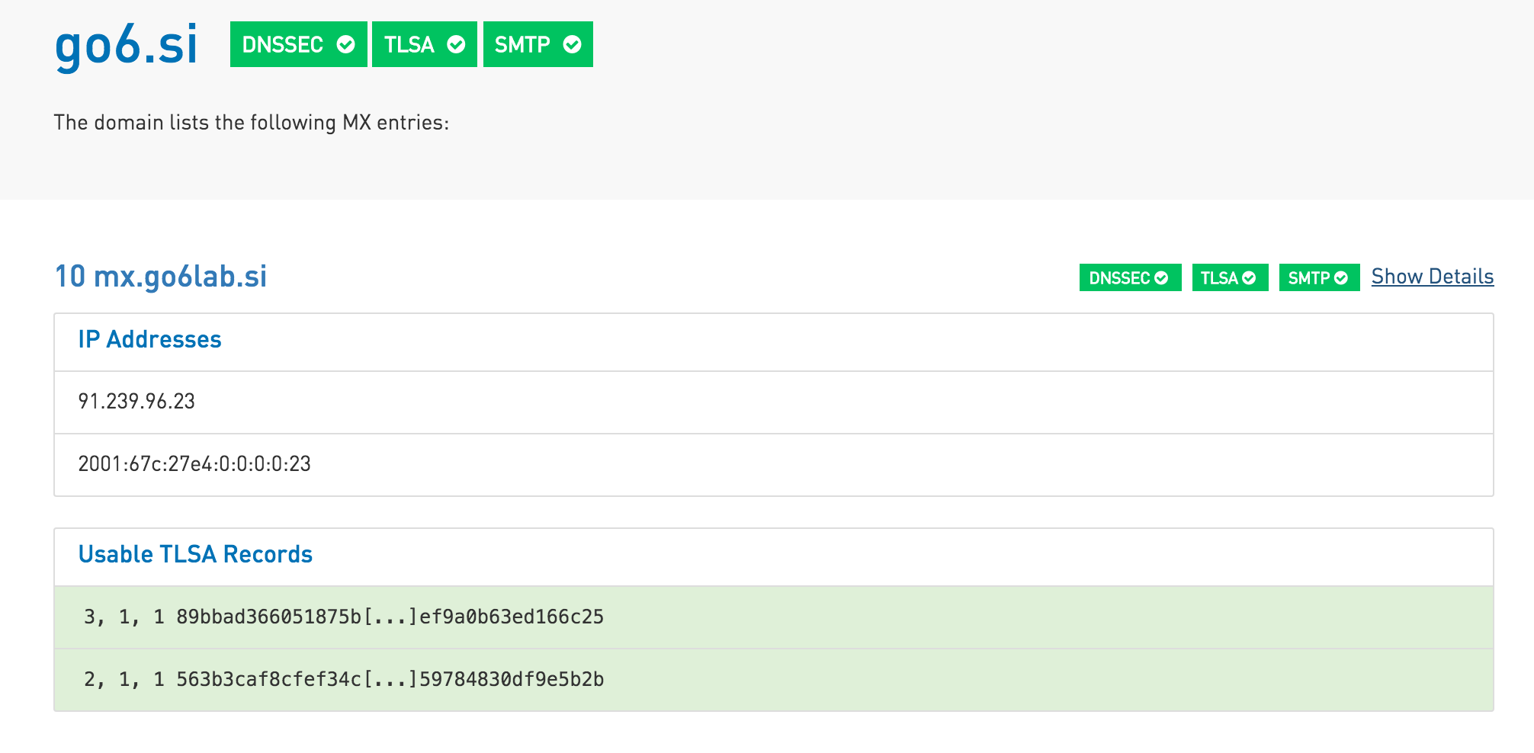Screen dimensions: 1534x753
Task: Select IPv4 address 91.239.96.23
Action: (x=773, y=402)
